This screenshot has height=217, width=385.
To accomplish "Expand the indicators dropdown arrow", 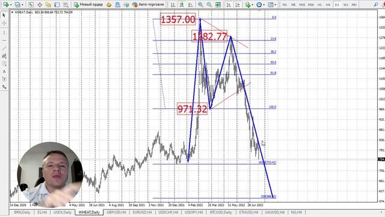I will [253, 5].
